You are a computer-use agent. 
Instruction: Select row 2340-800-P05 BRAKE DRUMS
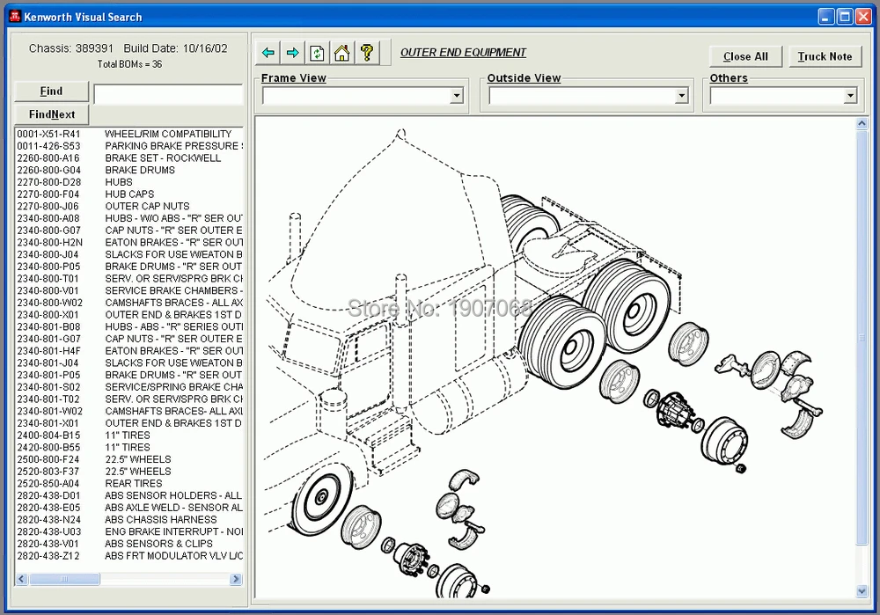(x=129, y=267)
